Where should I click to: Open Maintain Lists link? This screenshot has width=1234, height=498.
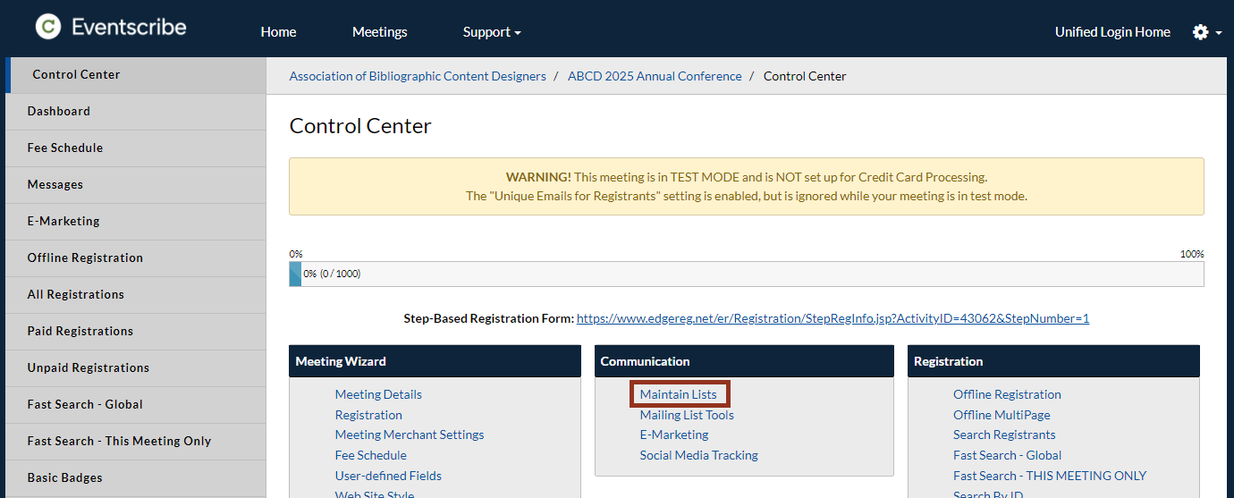(x=678, y=394)
